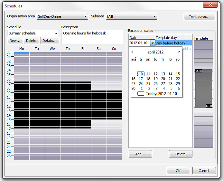Expand the Subarea dropdown list
This screenshot has height=181, width=223.
[154, 16]
